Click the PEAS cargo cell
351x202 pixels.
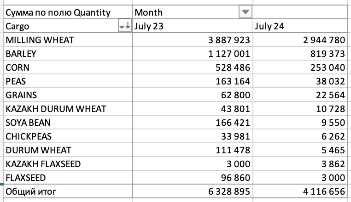point(16,82)
